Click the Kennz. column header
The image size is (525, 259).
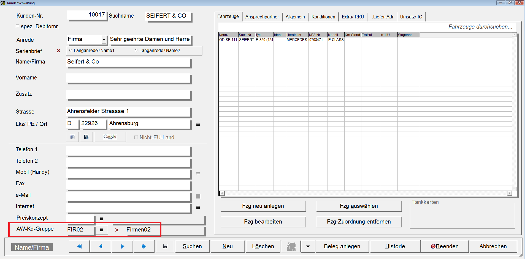click(x=228, y=35)
